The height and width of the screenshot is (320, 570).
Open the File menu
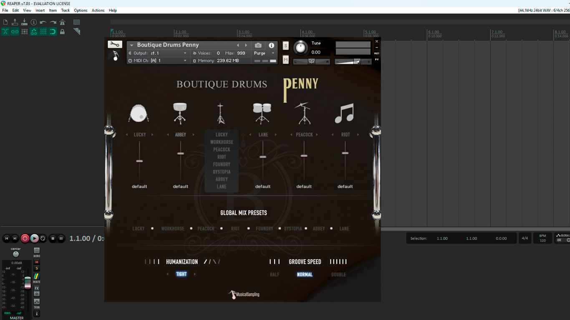point(5,10)
